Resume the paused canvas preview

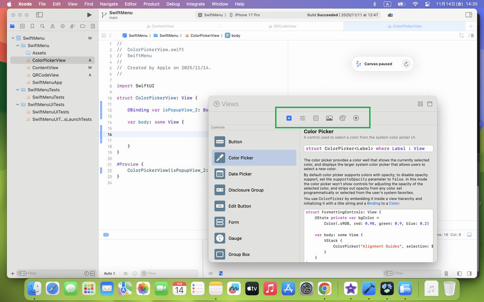(x=406, y=64)
